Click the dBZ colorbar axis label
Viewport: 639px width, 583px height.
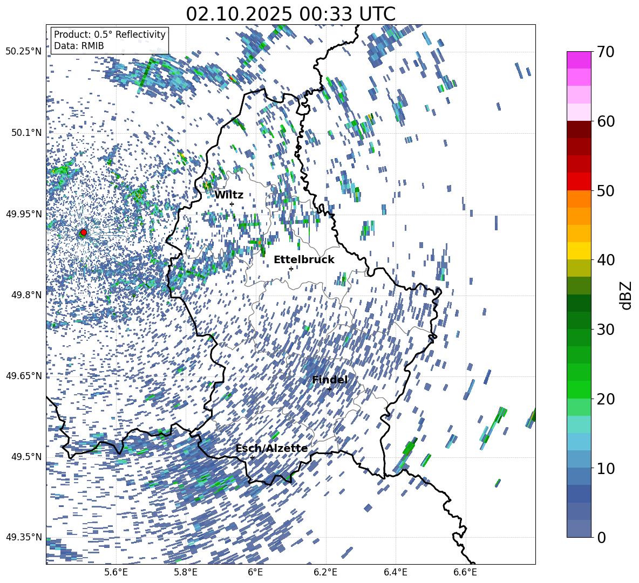(626, 295)
